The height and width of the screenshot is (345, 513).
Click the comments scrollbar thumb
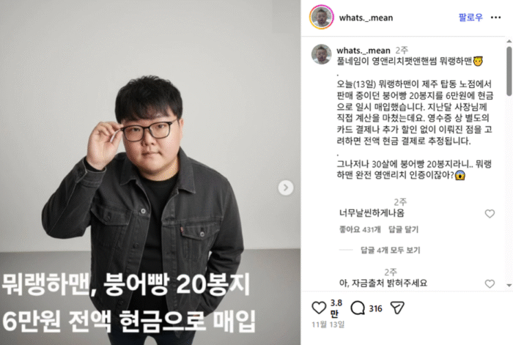(509, 71)
